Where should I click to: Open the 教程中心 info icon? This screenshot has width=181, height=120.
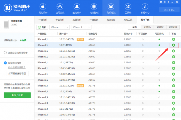(145, 7)
